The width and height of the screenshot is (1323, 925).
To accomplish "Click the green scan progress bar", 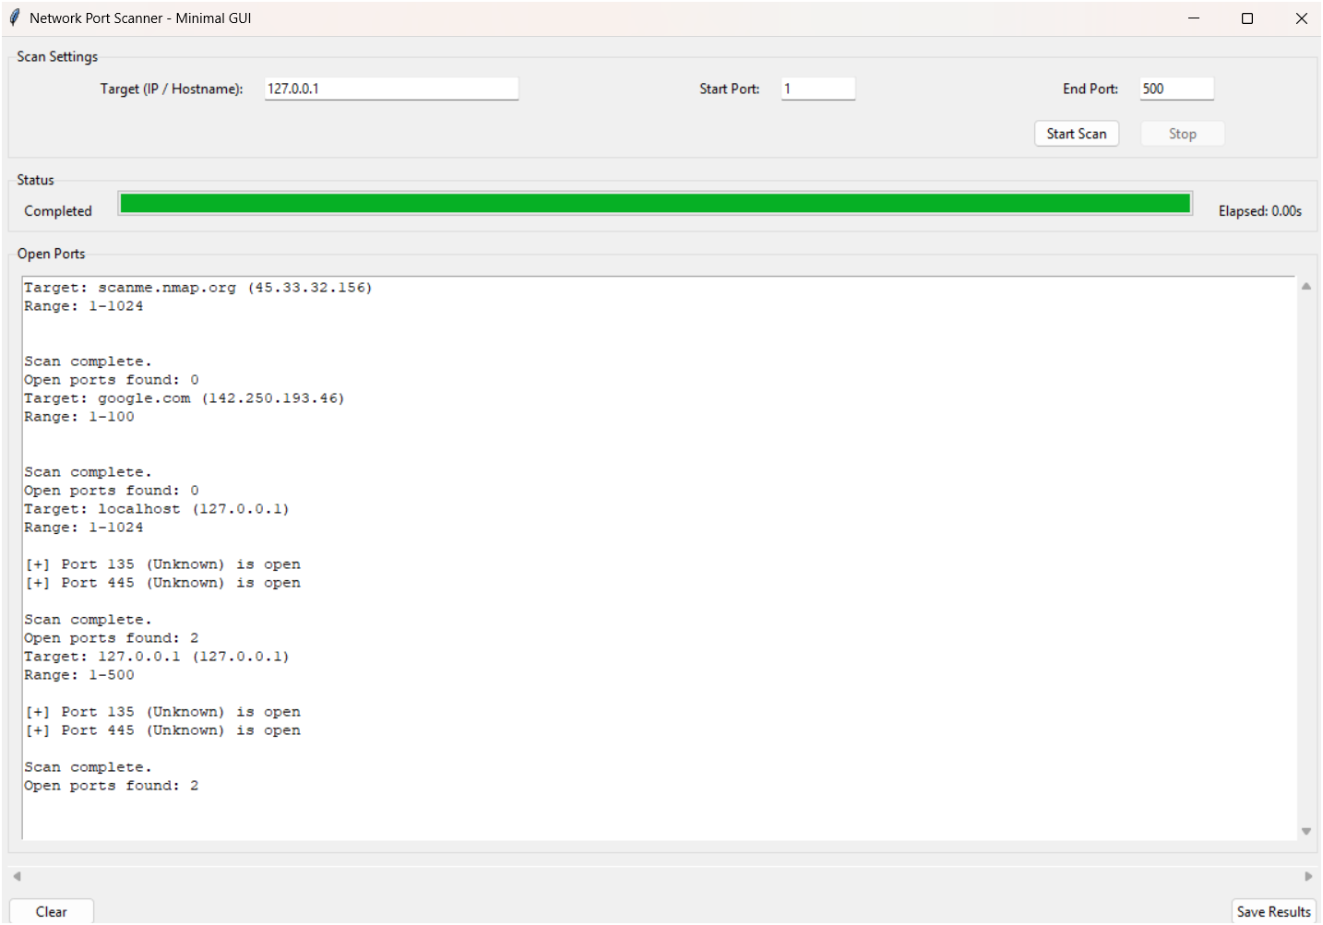I will (x=655, y=204).
